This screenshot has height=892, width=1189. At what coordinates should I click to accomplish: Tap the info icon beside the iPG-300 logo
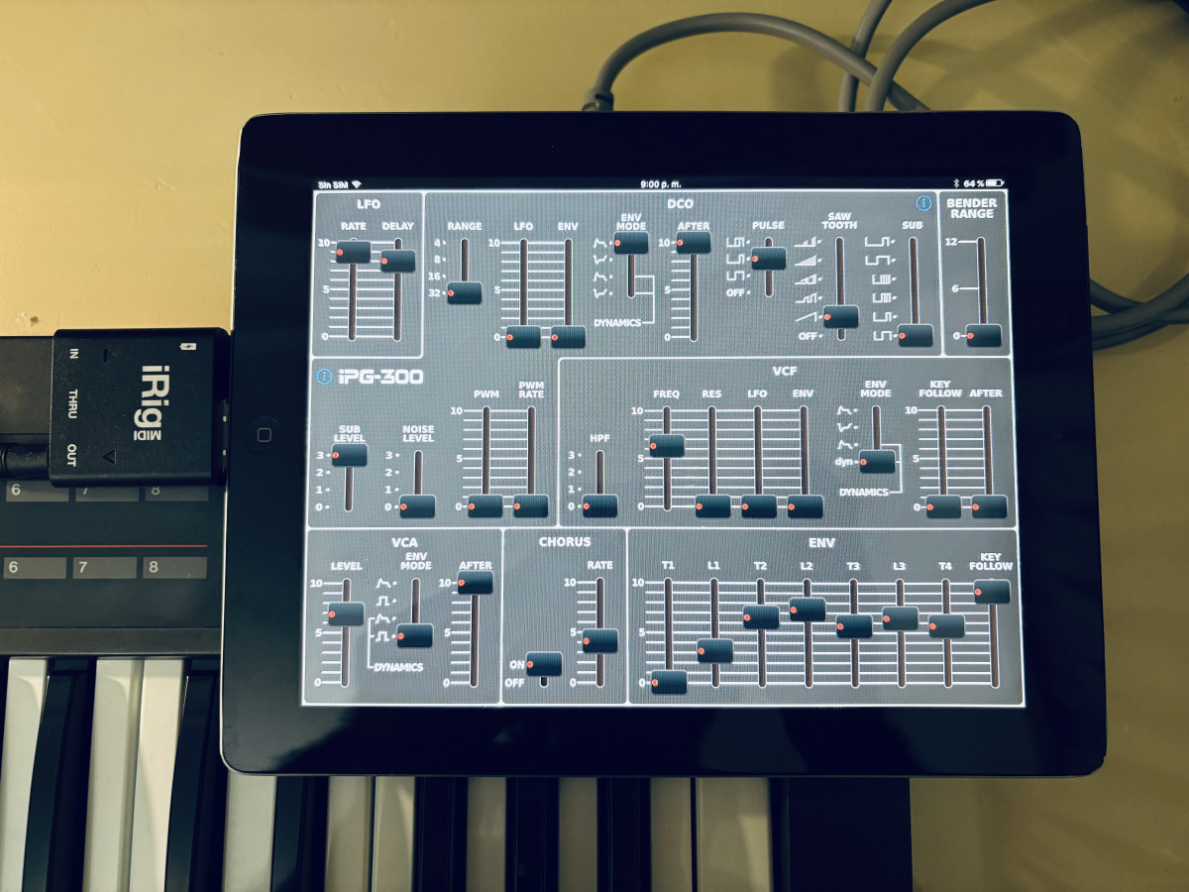coord(323,377)
